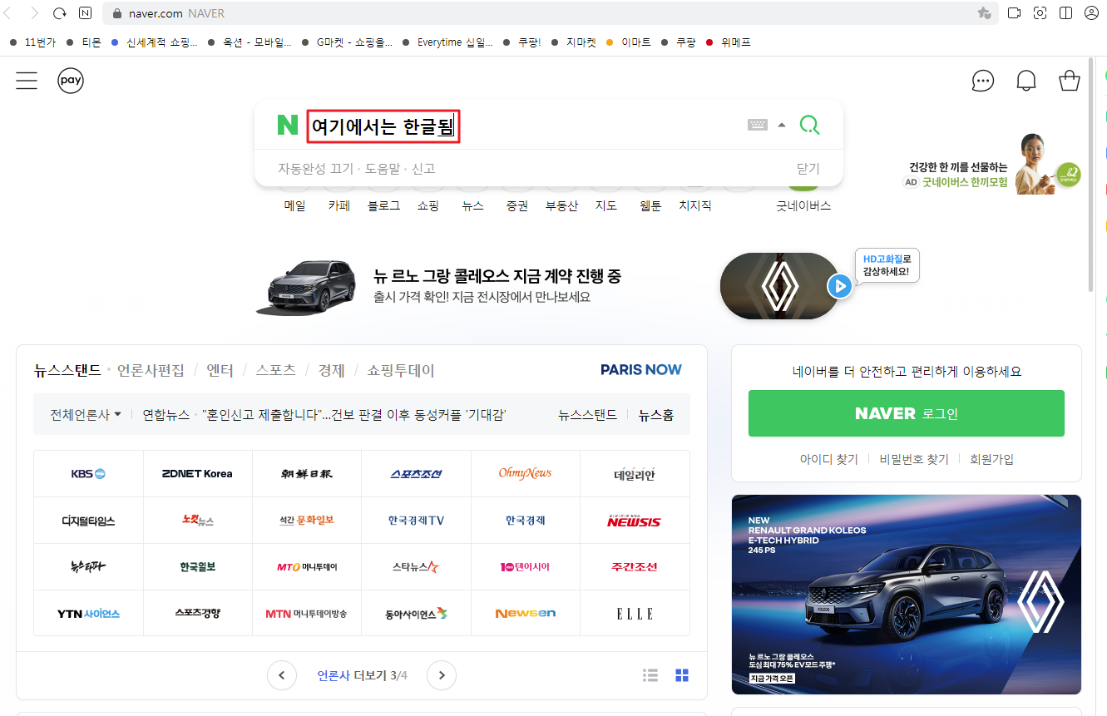Open the 연합뉴스 headline about 혼인신고
1107x716 pixels.
(x=353, y=414)
